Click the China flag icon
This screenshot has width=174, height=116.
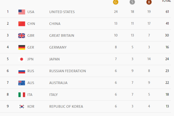point(22,24)
